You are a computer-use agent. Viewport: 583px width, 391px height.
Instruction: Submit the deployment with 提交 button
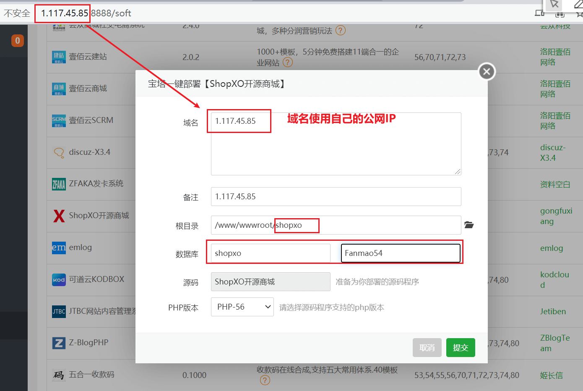point(461,348)
